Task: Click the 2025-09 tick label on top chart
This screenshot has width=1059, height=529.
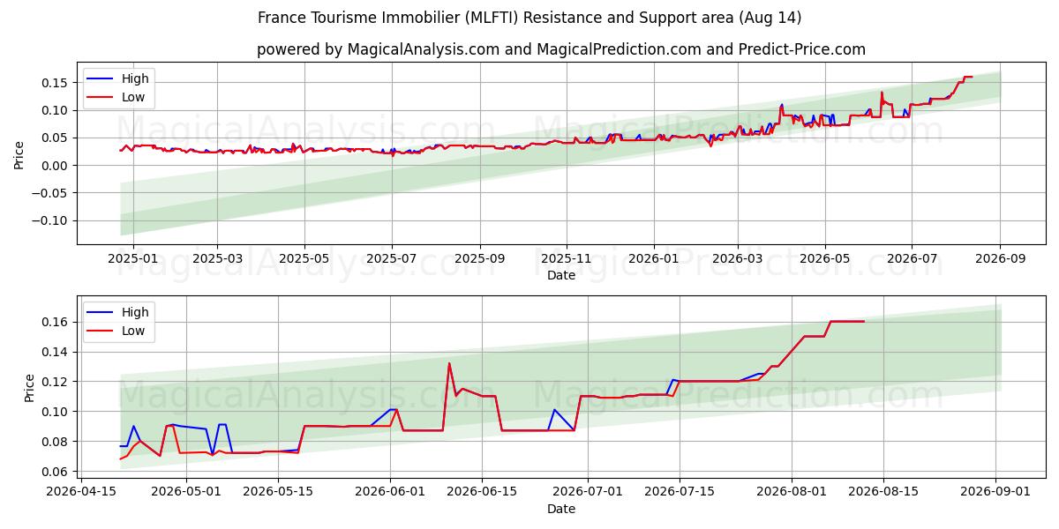Action: click(x=480, y=259)
